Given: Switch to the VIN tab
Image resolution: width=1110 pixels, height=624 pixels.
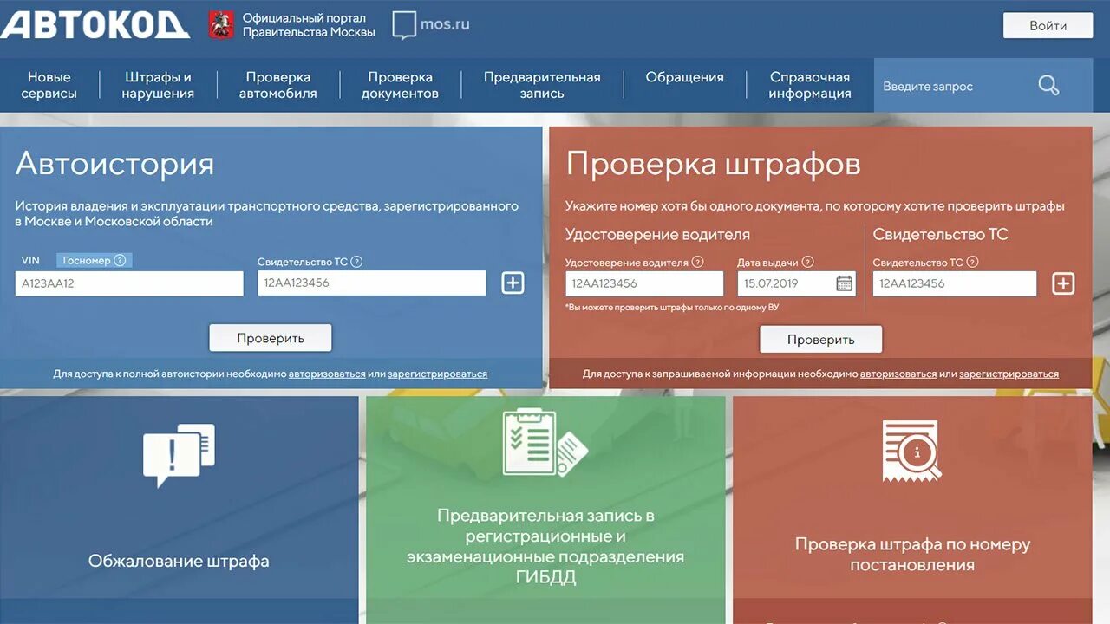Looking at the screenshot, I should click(30, 260).
